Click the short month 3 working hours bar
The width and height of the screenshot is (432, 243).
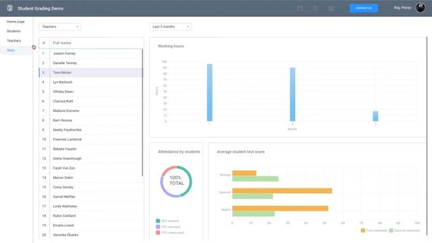[375, 116]
